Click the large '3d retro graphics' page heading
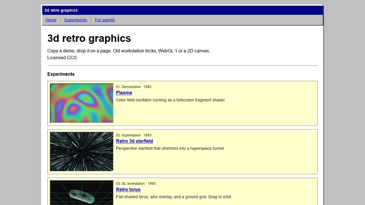The width and height of the screenshot is (365, 205). pos(89,38)
